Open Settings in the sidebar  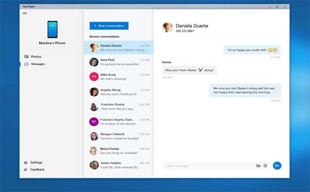pos(33,162)
